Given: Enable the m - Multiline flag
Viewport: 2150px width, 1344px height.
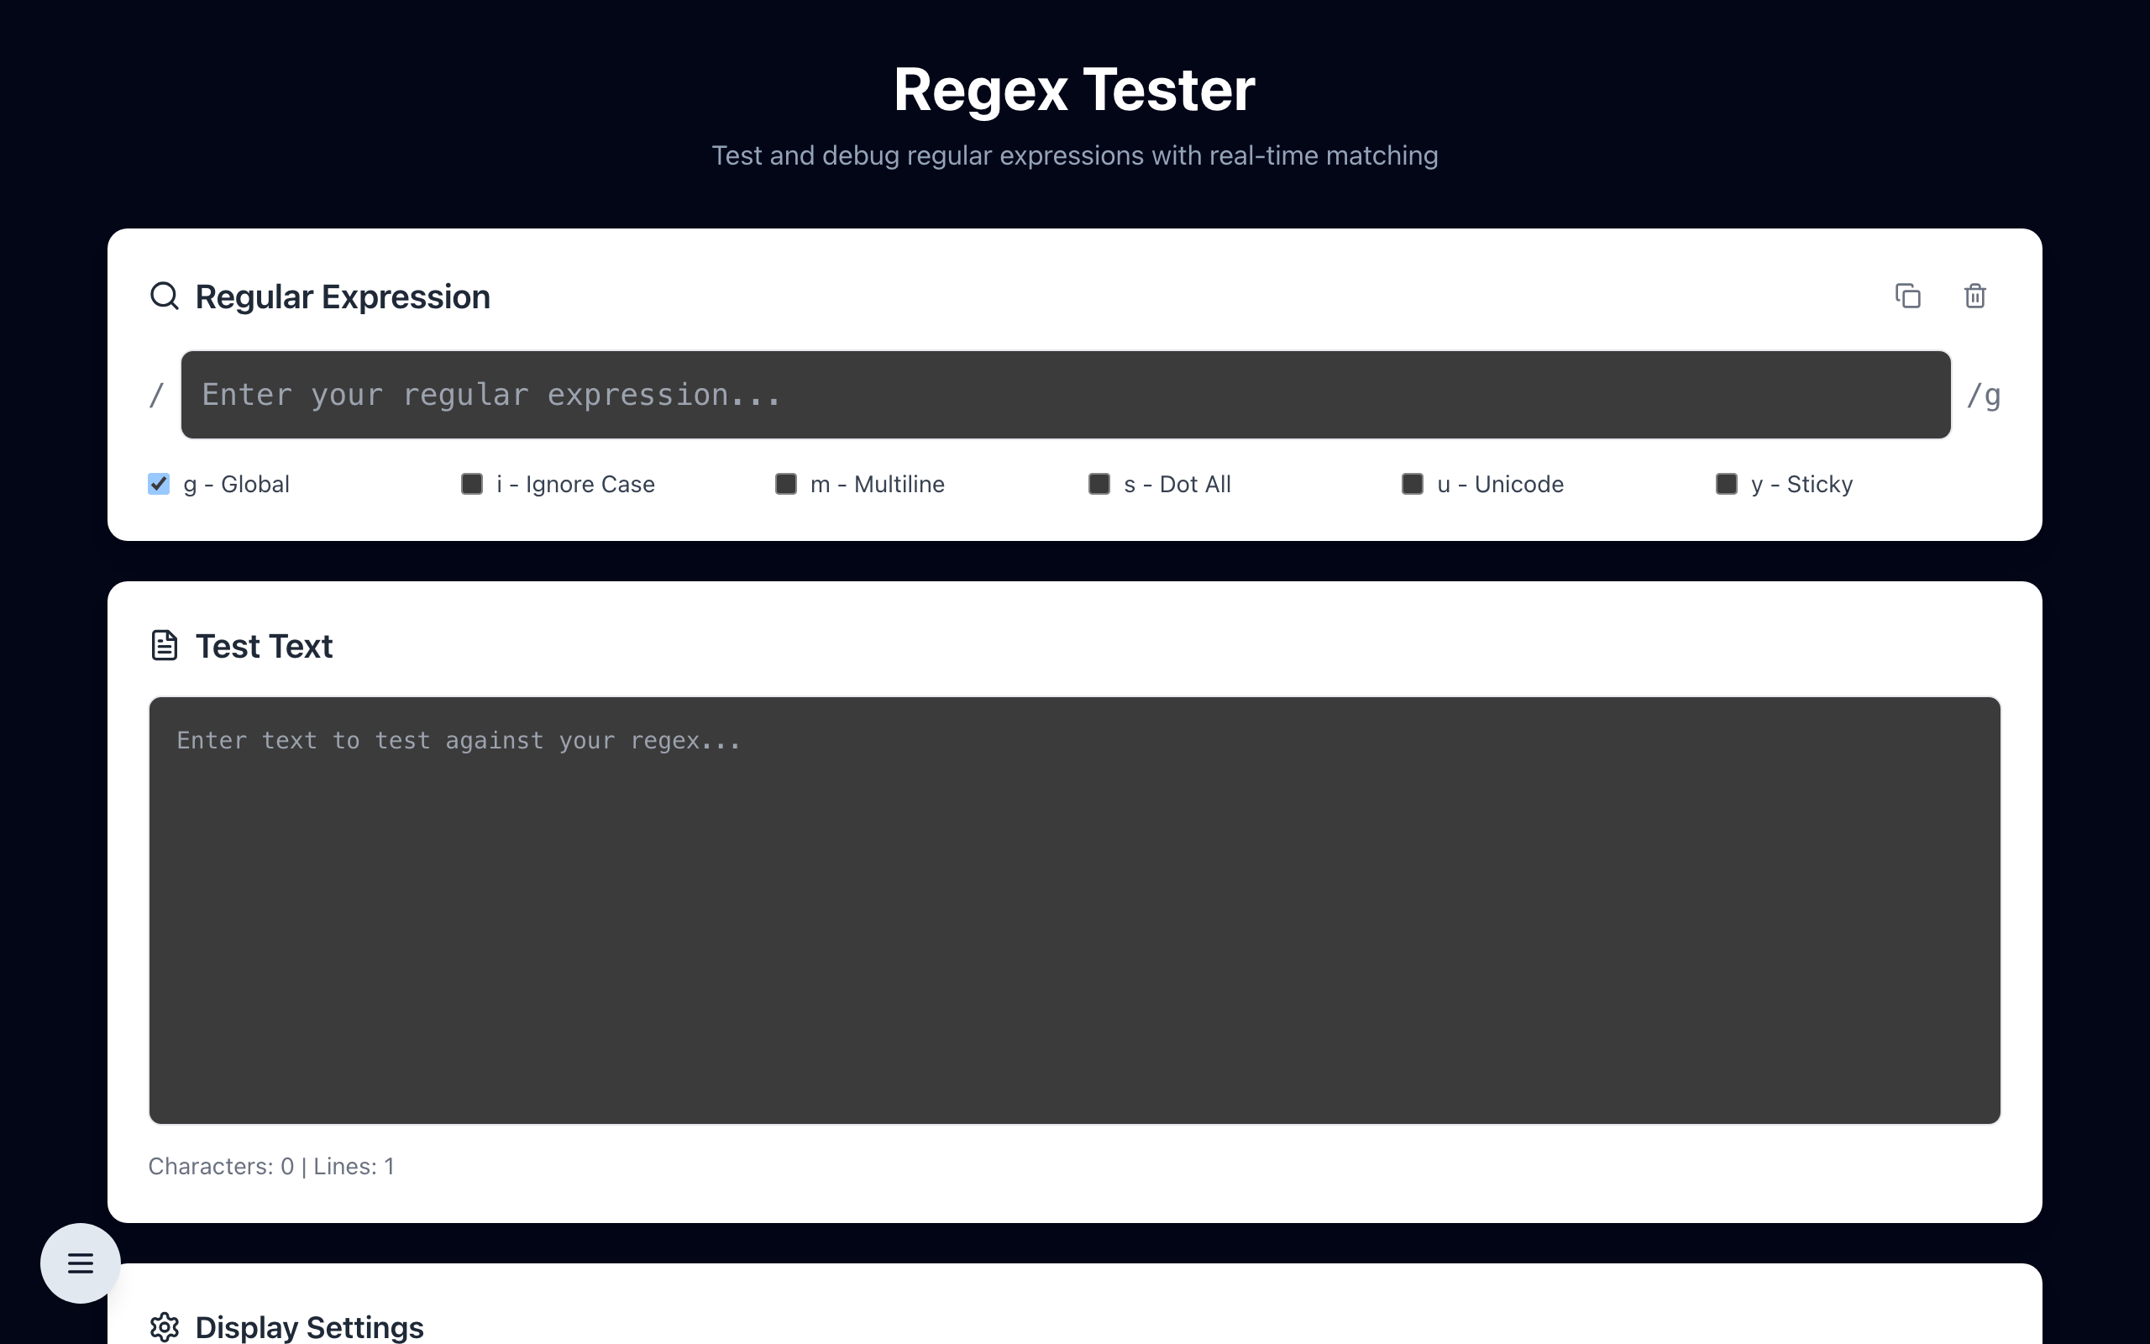Looking at the screenshot, I should pos(785,484).
